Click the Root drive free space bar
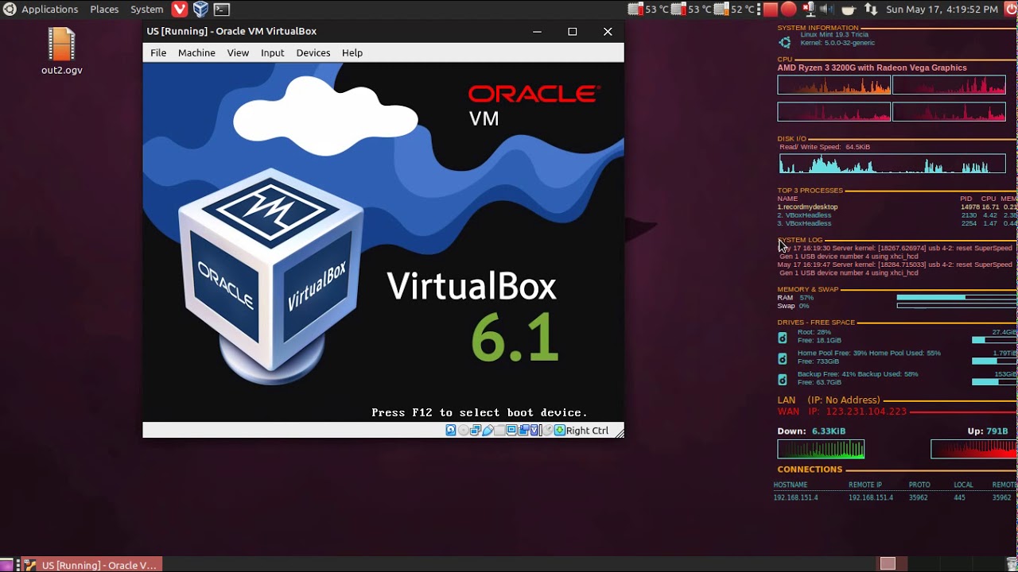 click(994, 340)
